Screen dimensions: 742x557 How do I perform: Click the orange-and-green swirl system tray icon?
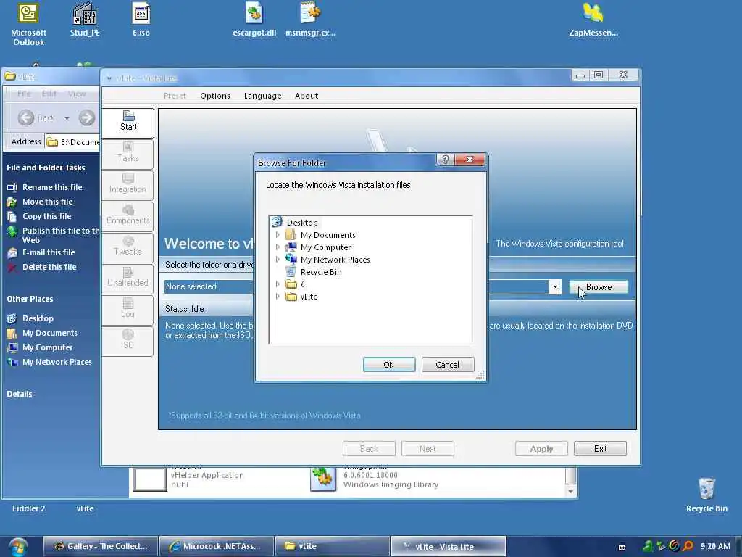pyautogui.click(x=675, y=546)
